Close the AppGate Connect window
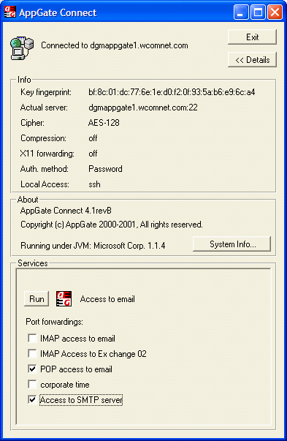Image resolution: width=287 pixels, height=441 pixels. tap(275, 12)
